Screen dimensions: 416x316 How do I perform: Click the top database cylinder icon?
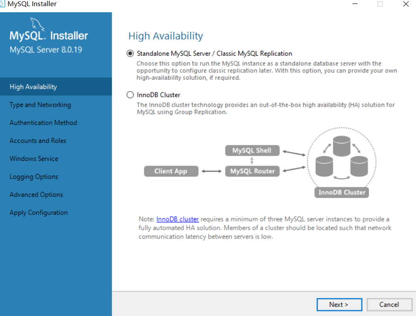342,146
